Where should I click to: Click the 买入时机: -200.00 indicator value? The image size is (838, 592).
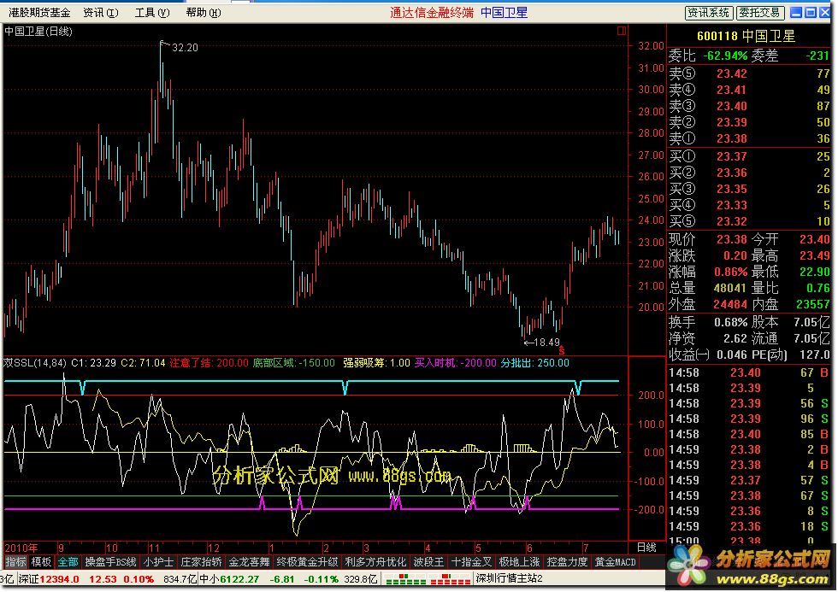coord(455,363)
